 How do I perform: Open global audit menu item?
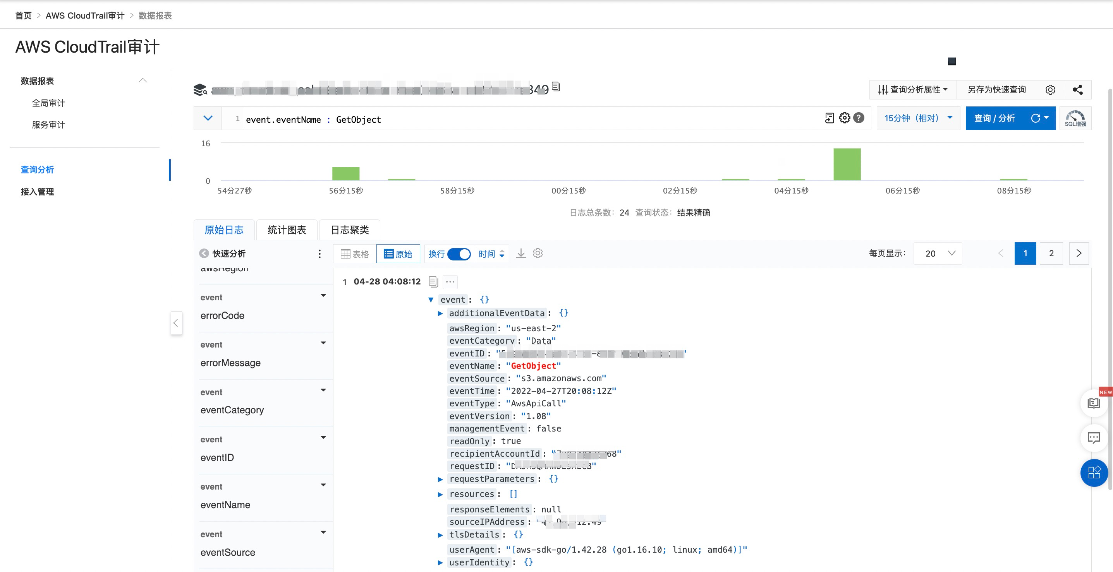[48, 103]
